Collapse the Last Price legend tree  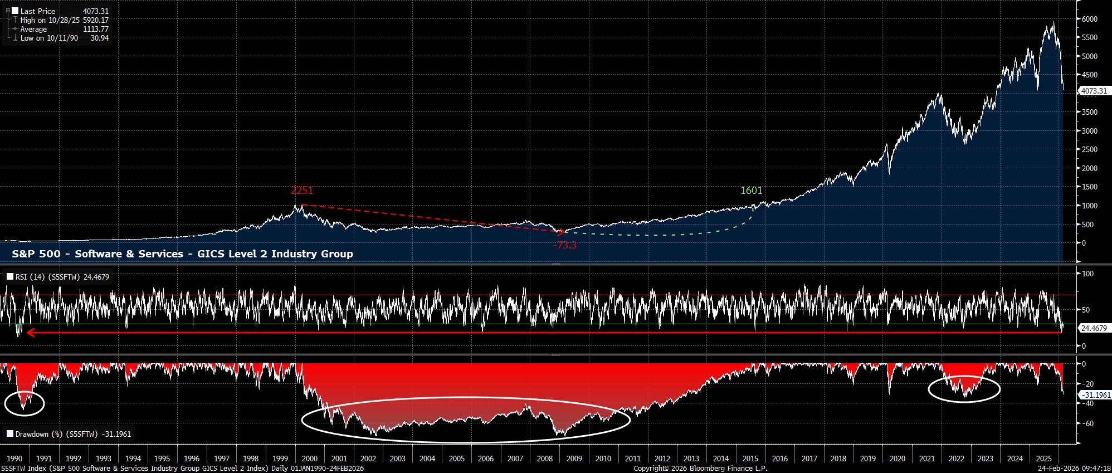(x=8, y=11)
